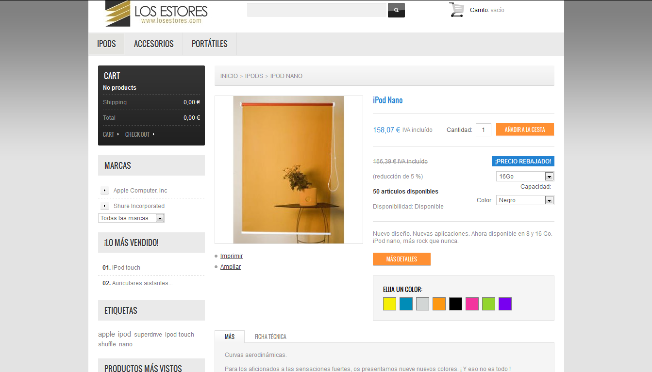Image resolution: width=652 pixels, height=372 pixels.
Task: Click the superdrive tag
Action: (148, 335)
